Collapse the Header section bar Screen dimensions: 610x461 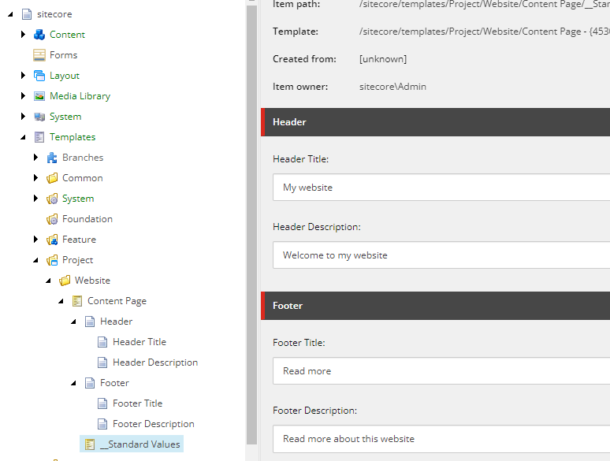point(435,122)
